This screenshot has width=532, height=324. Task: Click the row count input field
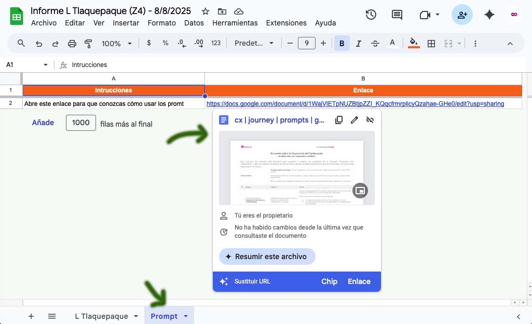[81, 123]
